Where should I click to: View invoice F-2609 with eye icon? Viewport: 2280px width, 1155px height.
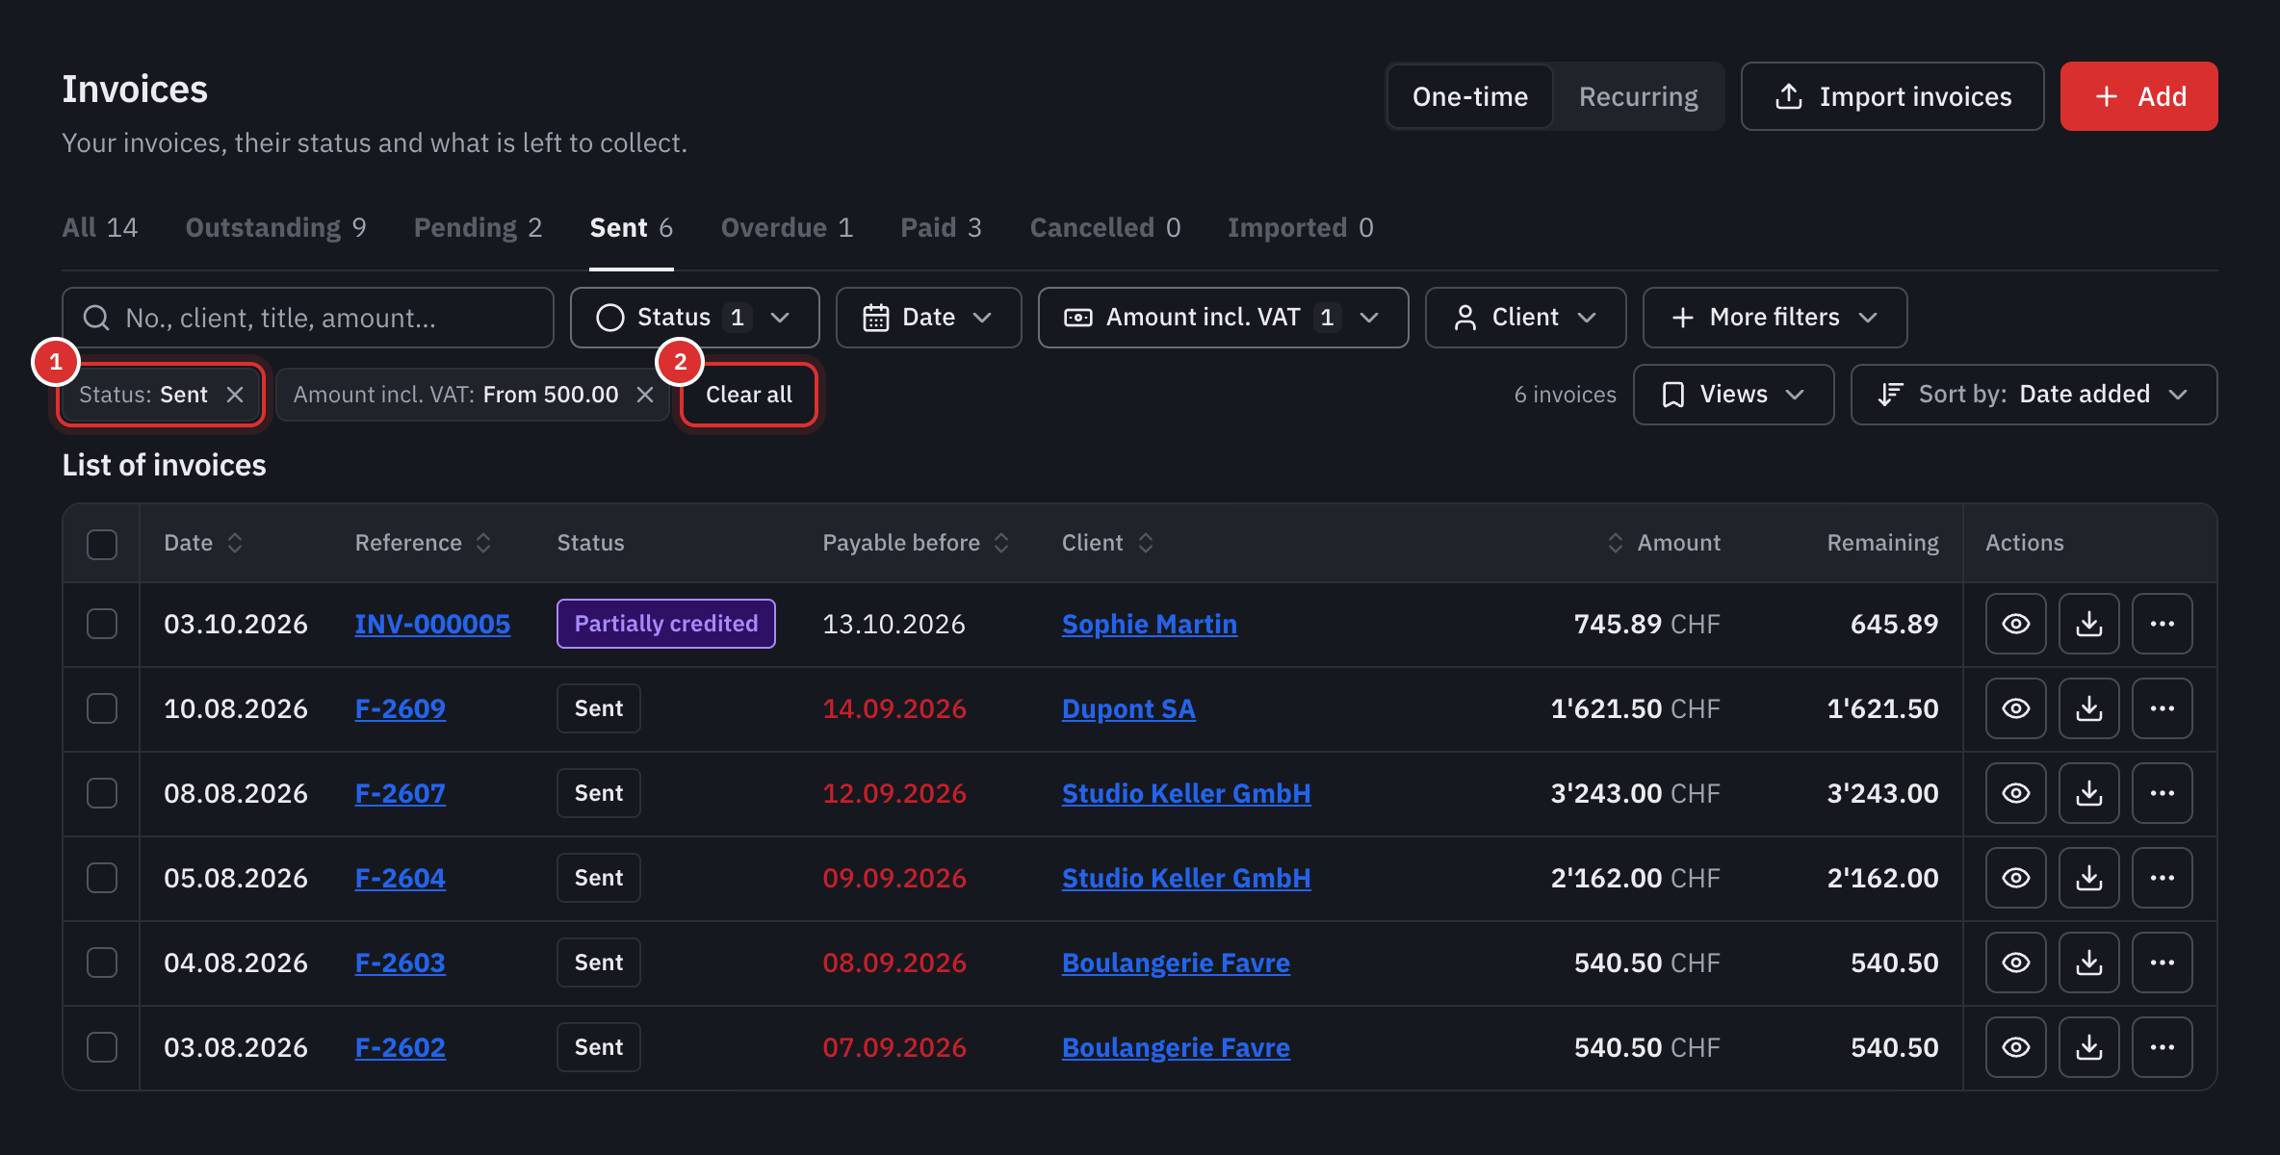pyautogui.click(x=2015, y=708)
